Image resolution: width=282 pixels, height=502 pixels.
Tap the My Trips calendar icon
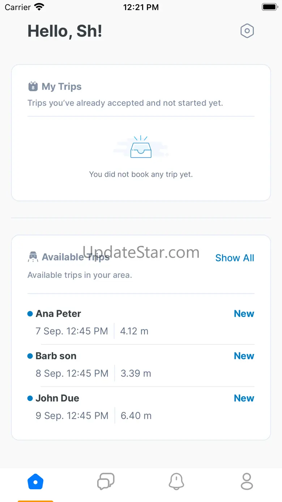coord(33,87)
